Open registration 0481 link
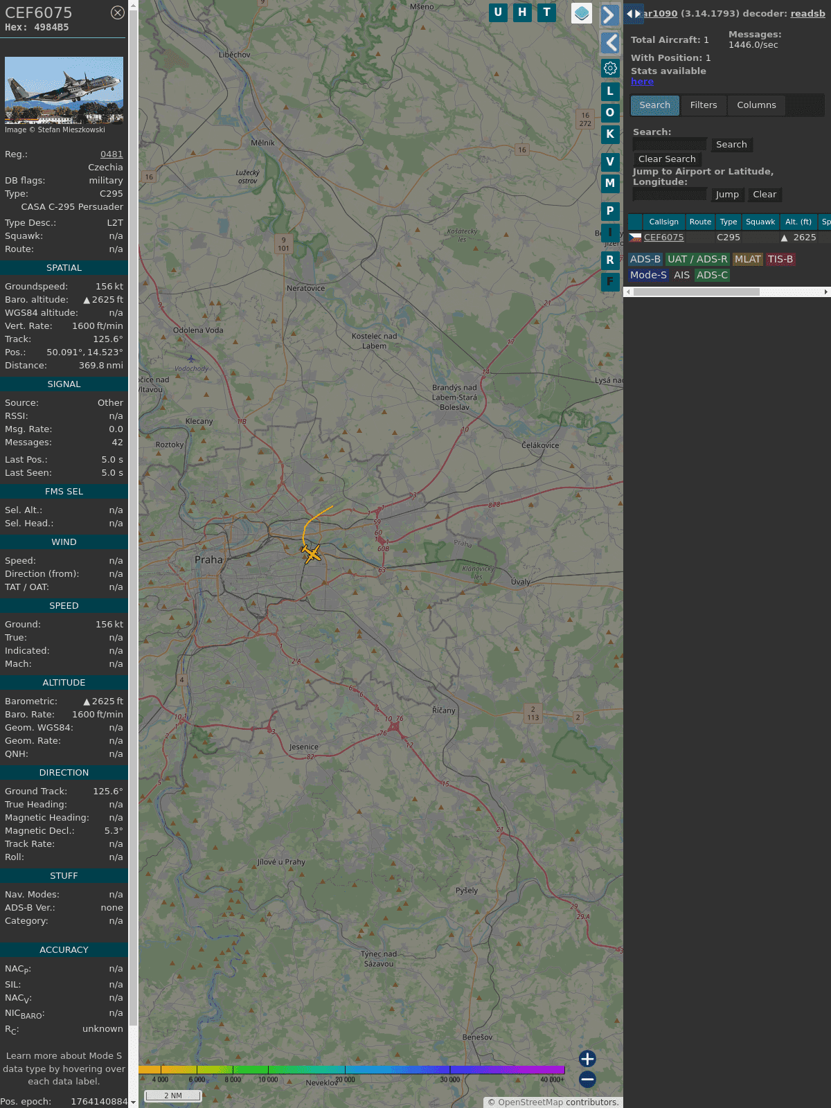 click(111, 154)
